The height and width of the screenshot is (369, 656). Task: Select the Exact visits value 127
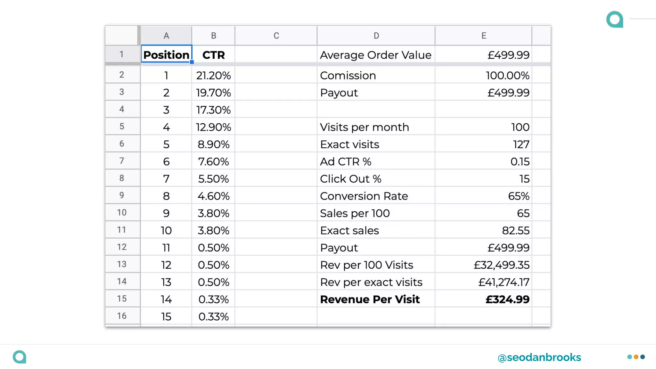pyautogui.click(x=483, y=144)
